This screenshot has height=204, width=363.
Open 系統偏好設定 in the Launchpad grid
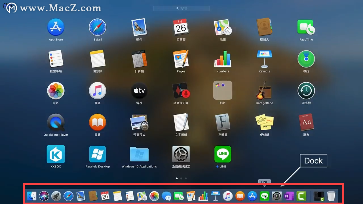[x=181, y=154]
